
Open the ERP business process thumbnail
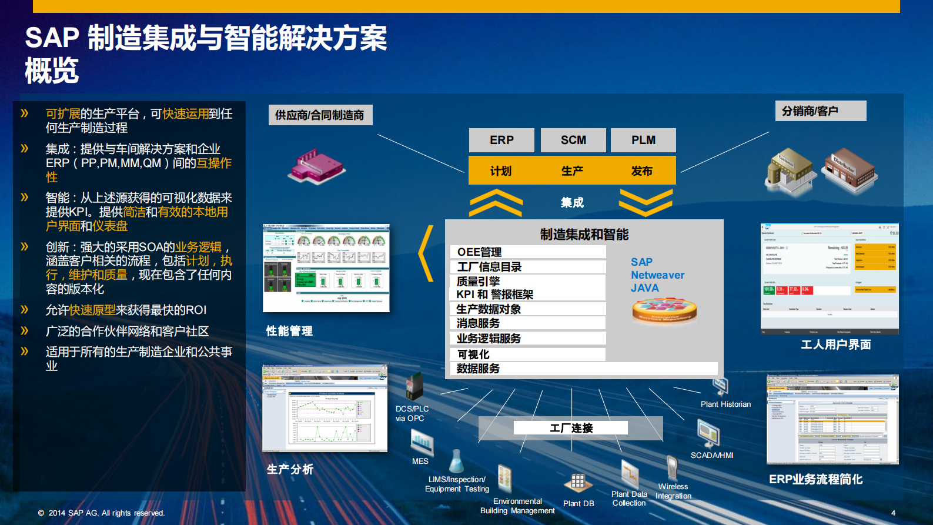(x=832, y=419)
